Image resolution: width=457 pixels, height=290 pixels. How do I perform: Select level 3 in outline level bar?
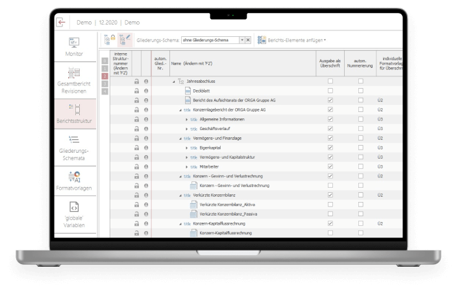[105, 84]
